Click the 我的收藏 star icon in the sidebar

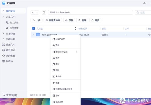[4, 56]
